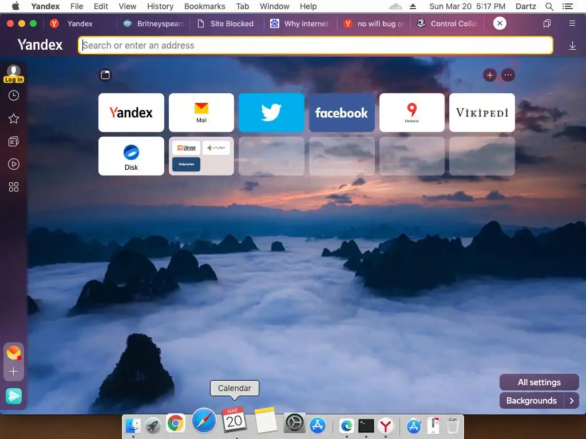Open the Edit menu
The height and width of the screenshot is (439, 586).
point(101,6)
